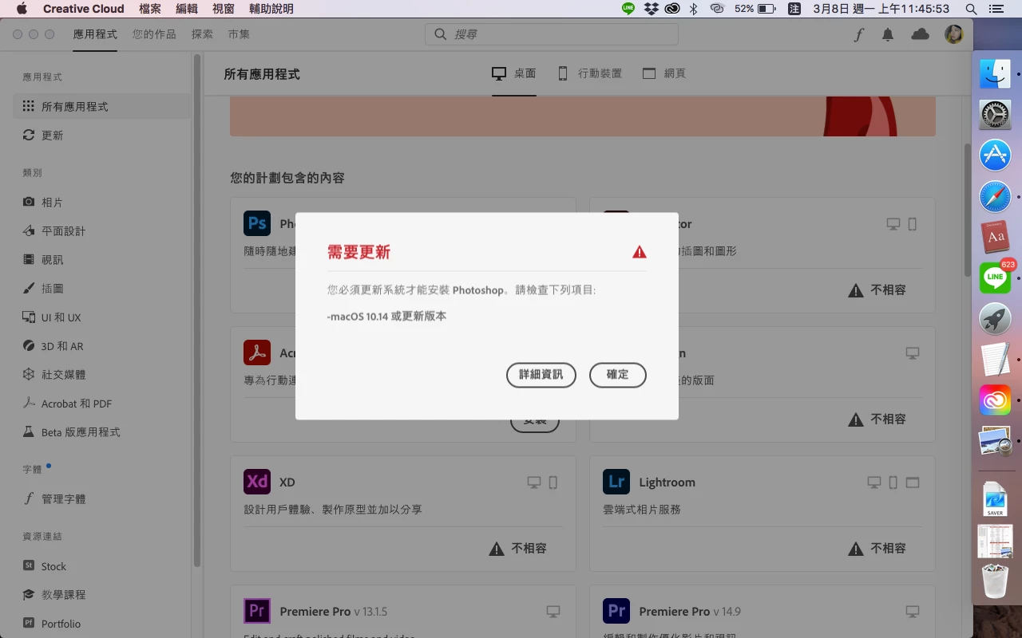Open the 檔案 menu

pos(149,9)
